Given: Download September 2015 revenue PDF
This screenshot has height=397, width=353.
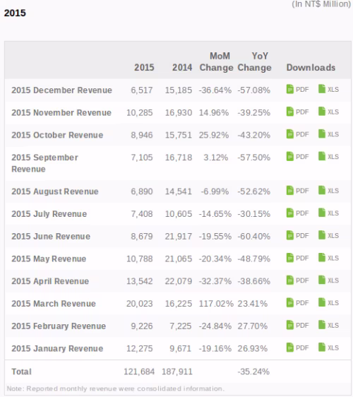Looking at the screenshot, I should (298, 157).
